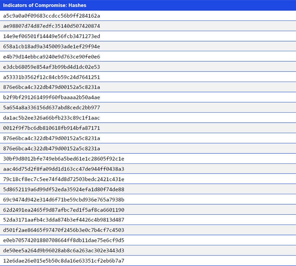Viewport: 296px width, 266px height.
Task: Click the hash beginning e4b79d14ebbc
Action: [x=52, y=57]
